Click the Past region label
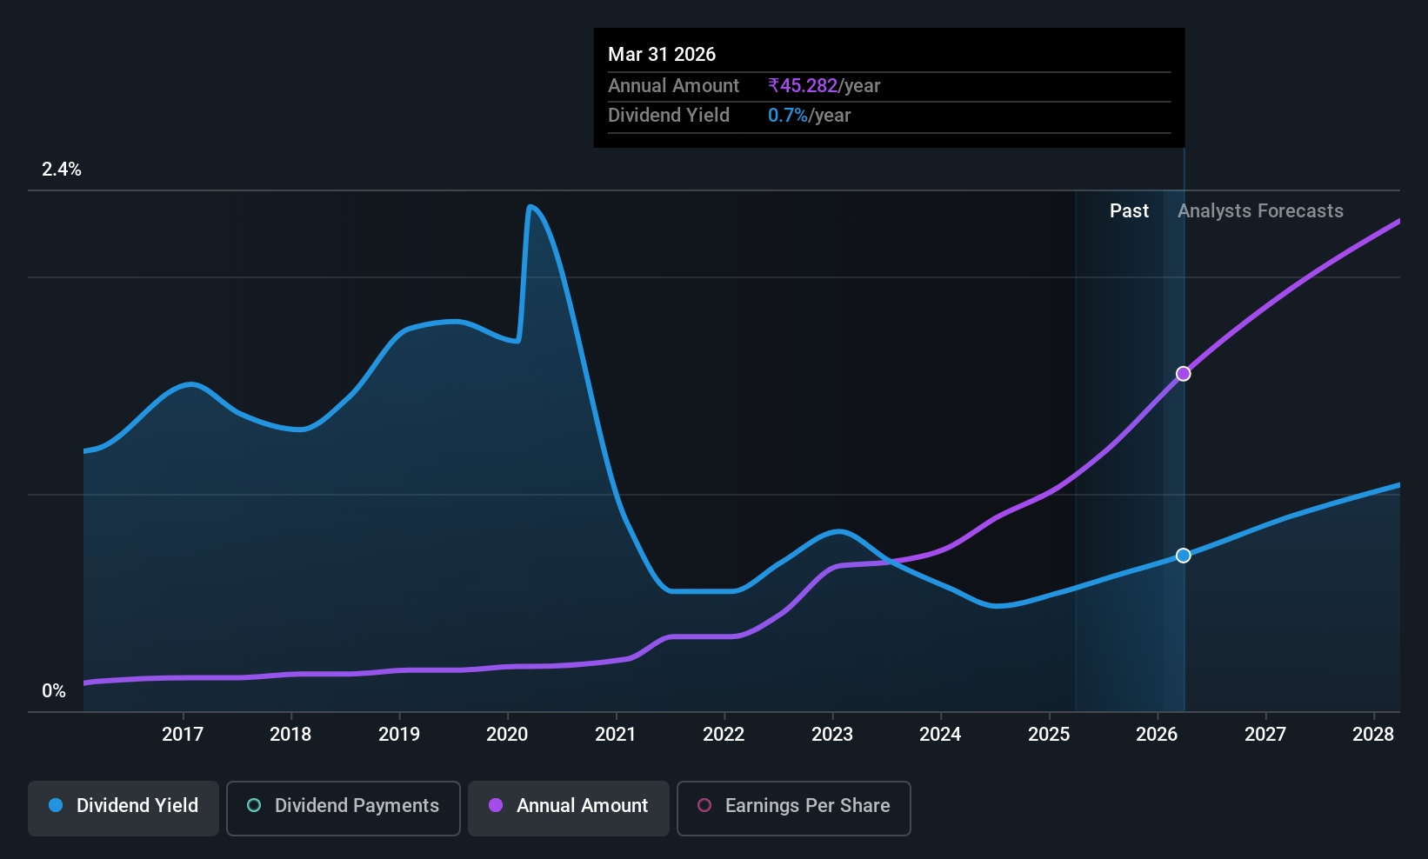The height and width of the screenshot is (859, 1428). point(1129,211)
